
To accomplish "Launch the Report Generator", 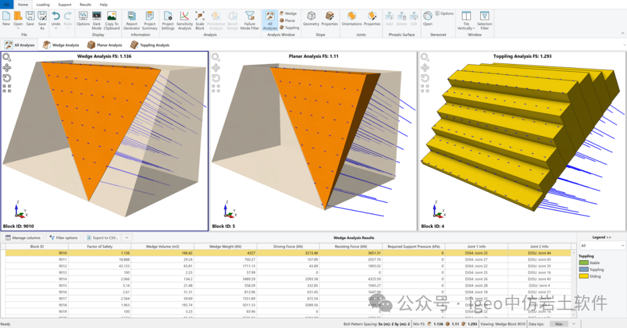I will tap(132, 20).
